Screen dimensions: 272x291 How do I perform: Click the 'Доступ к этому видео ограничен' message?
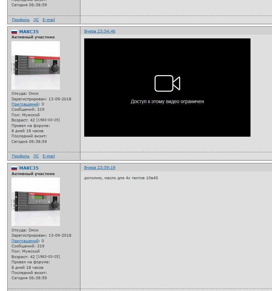(x=167, y=101)
